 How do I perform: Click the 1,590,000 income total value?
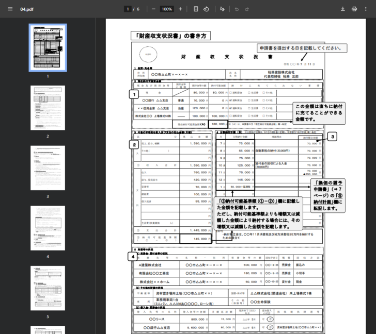(x=198, y=165)
